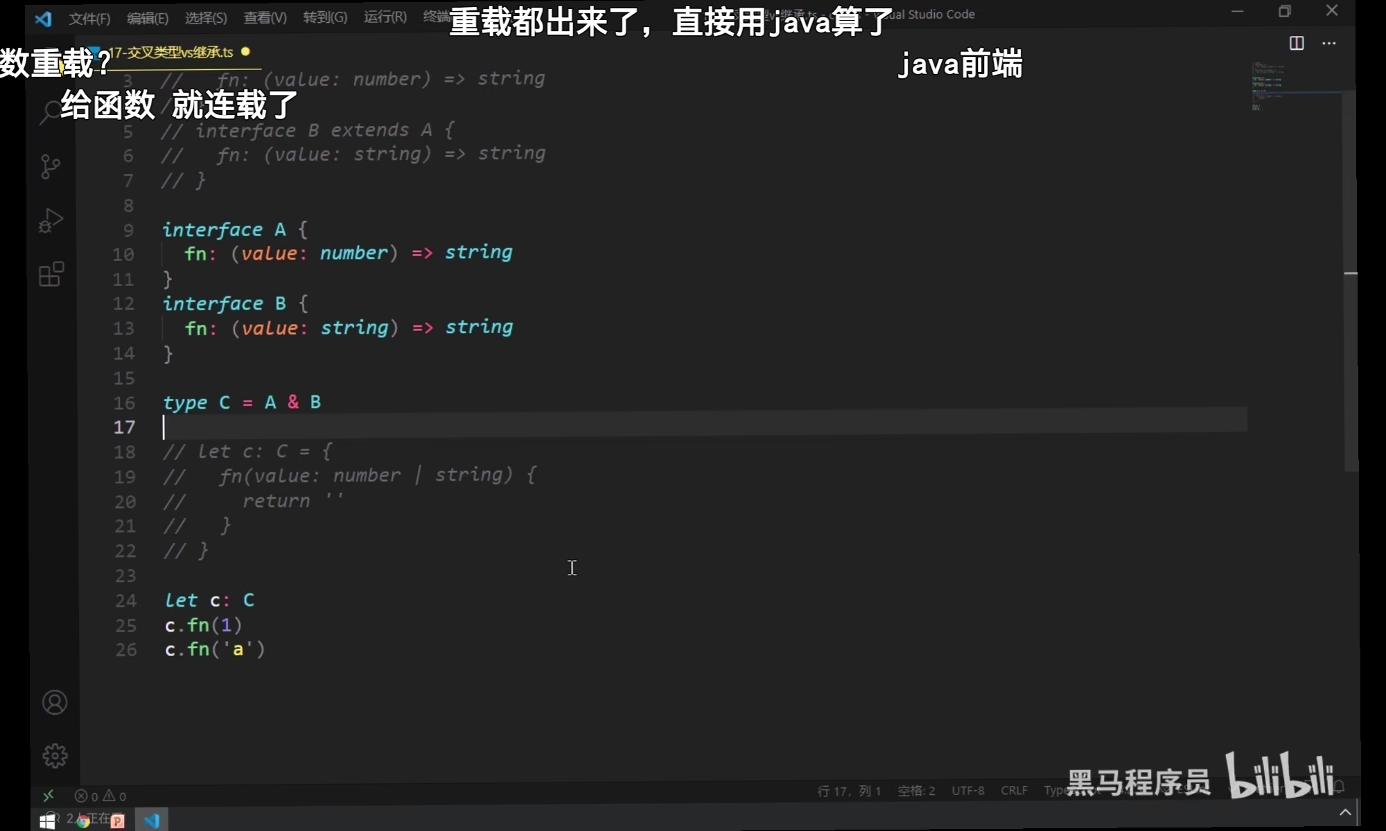Image resolution: width=1386 pixels, height=831 pixels.
Task: Open errors and warnings problems indicator
Action: [x=101, y=796]
